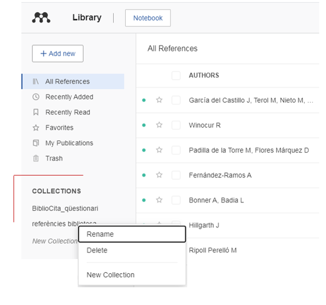Open Recently Read list
Viewport: 326px width, 305px height.
click(x=68, y=112)
